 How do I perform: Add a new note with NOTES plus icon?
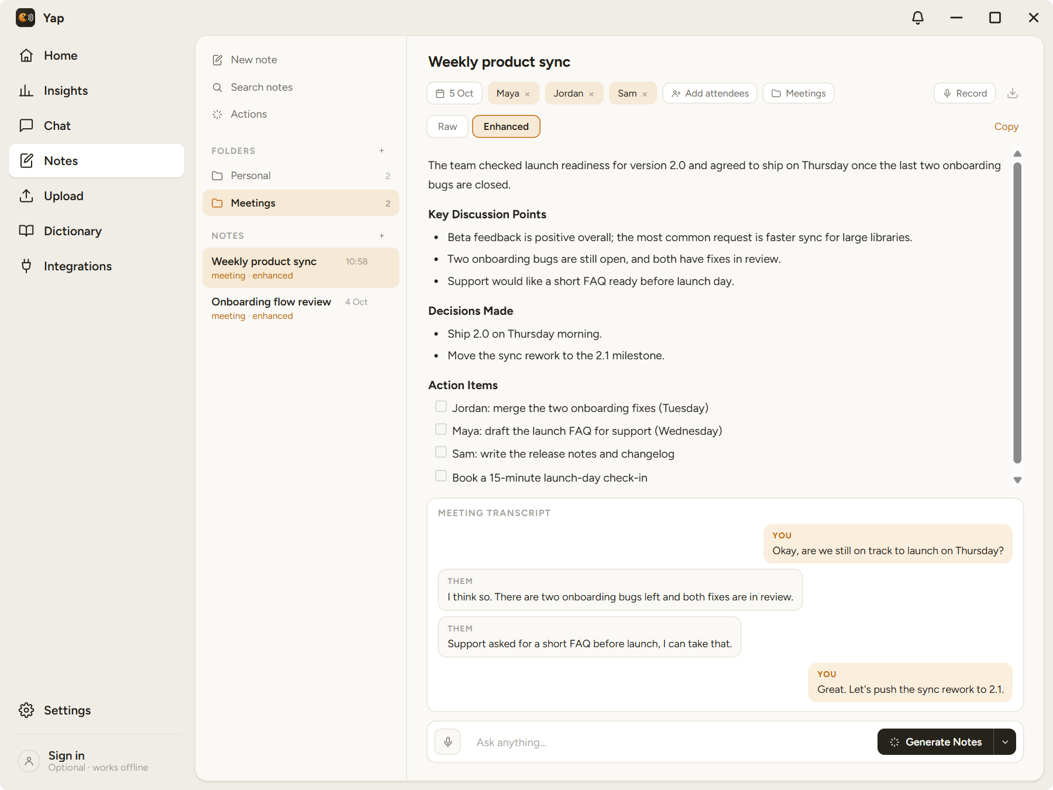(x=381, y=235)
